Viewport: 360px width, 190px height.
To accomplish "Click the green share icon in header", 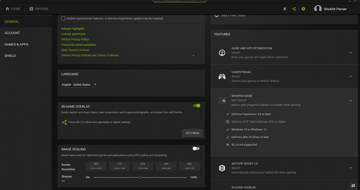I will [x=294, y=9].
